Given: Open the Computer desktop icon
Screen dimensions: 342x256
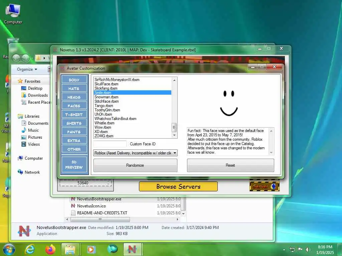Looking at the screenshot, I should [13, 14].
